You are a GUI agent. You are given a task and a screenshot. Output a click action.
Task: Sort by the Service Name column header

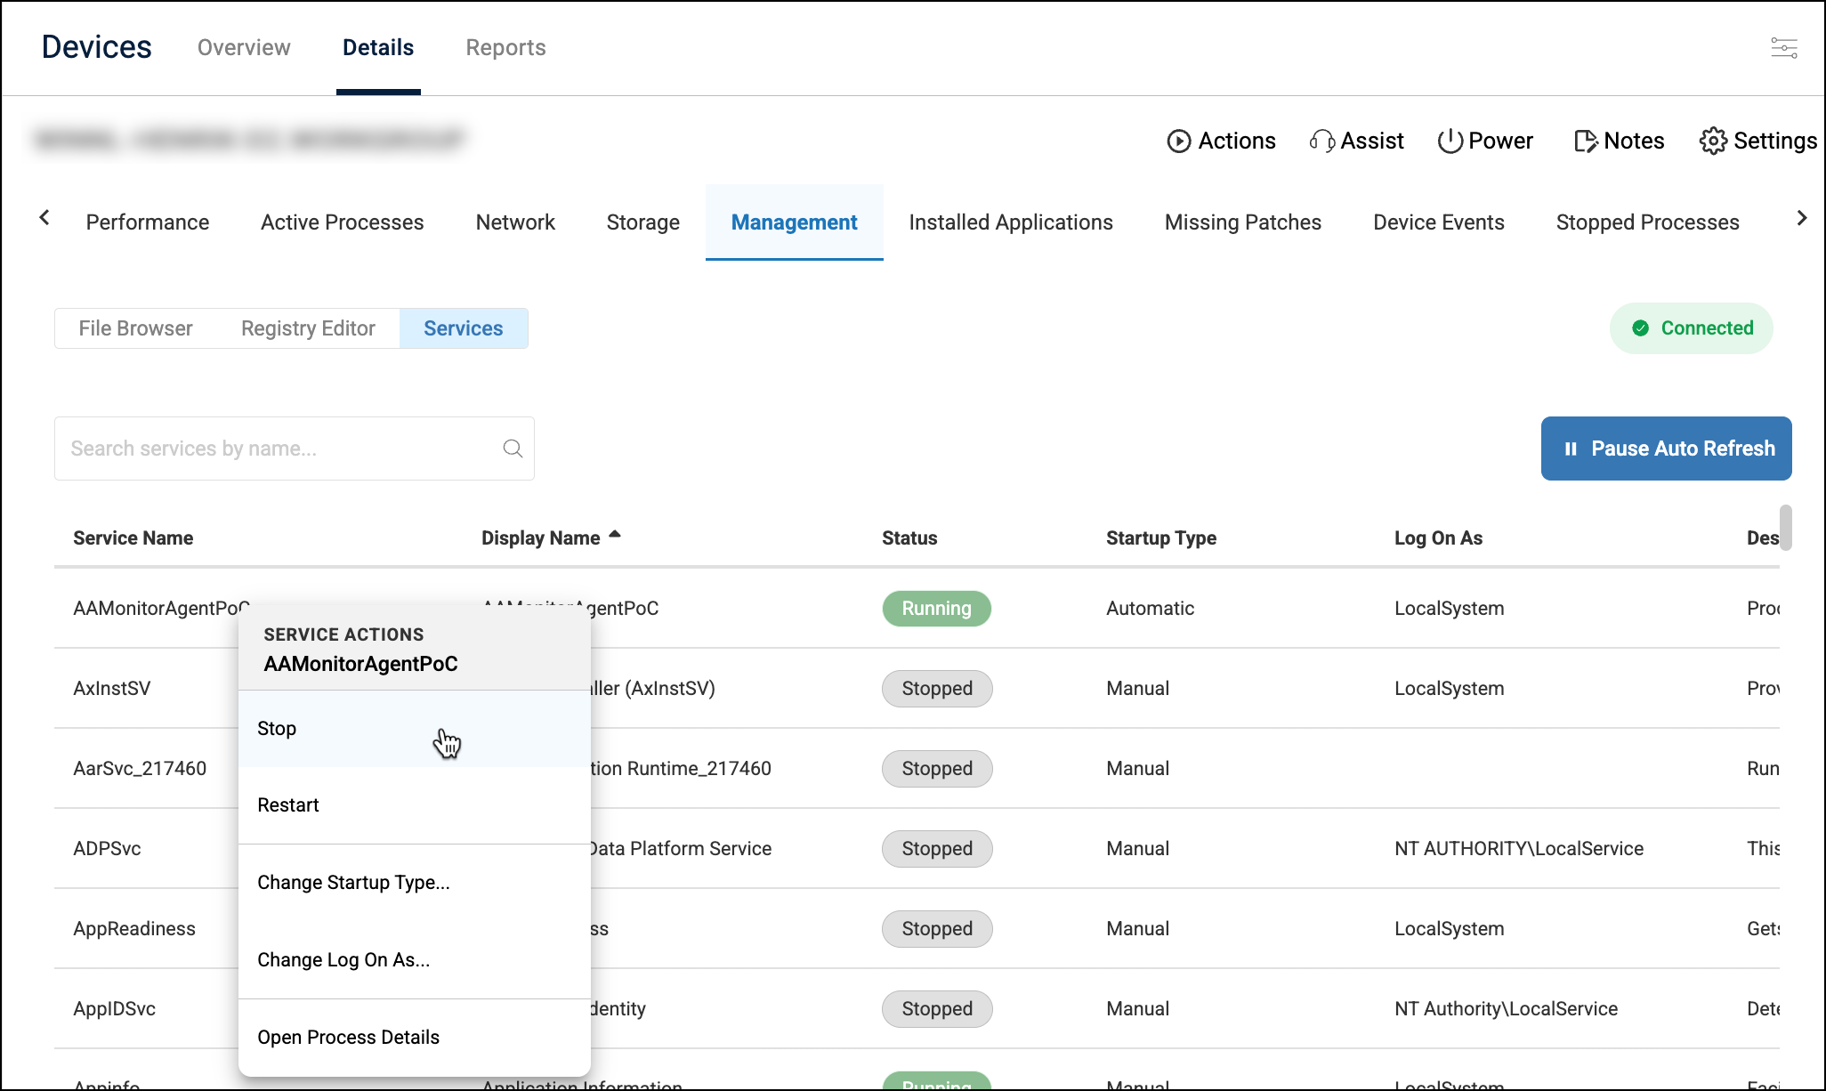[x=133, y=538]
